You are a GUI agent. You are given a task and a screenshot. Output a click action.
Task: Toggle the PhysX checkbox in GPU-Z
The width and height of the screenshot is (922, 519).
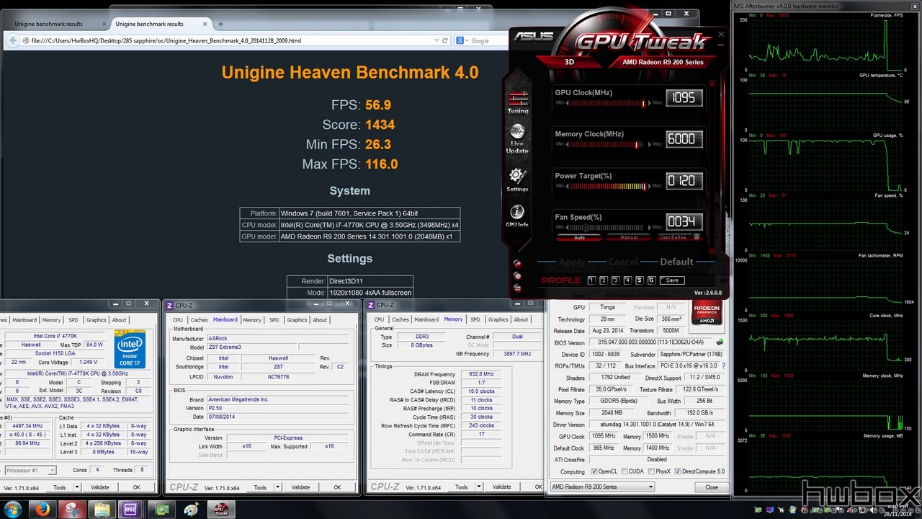tap(650, 471)
